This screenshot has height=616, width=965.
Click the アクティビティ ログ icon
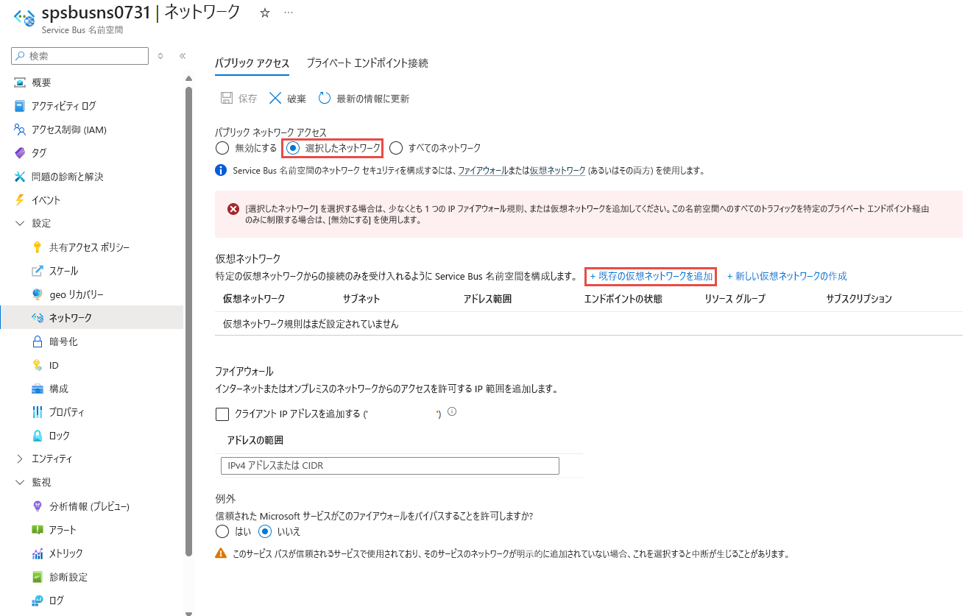coord(20,106)
